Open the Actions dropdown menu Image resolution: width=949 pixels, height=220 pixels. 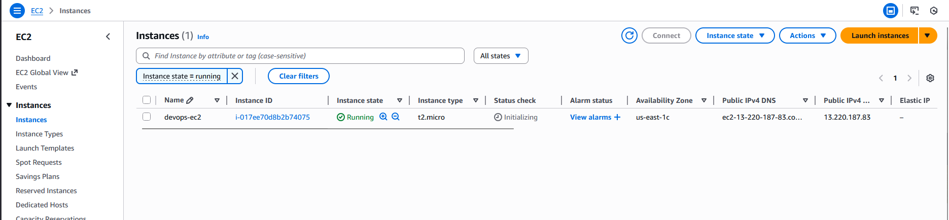(x=807, y=35)
